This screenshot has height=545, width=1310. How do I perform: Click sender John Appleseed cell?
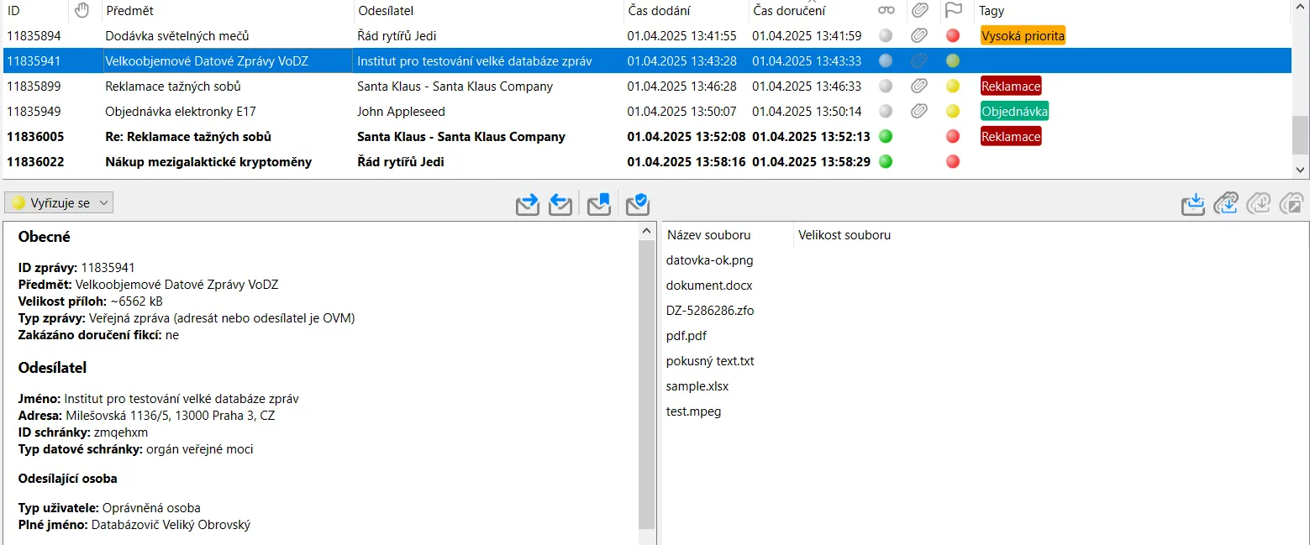click(401, 112)
